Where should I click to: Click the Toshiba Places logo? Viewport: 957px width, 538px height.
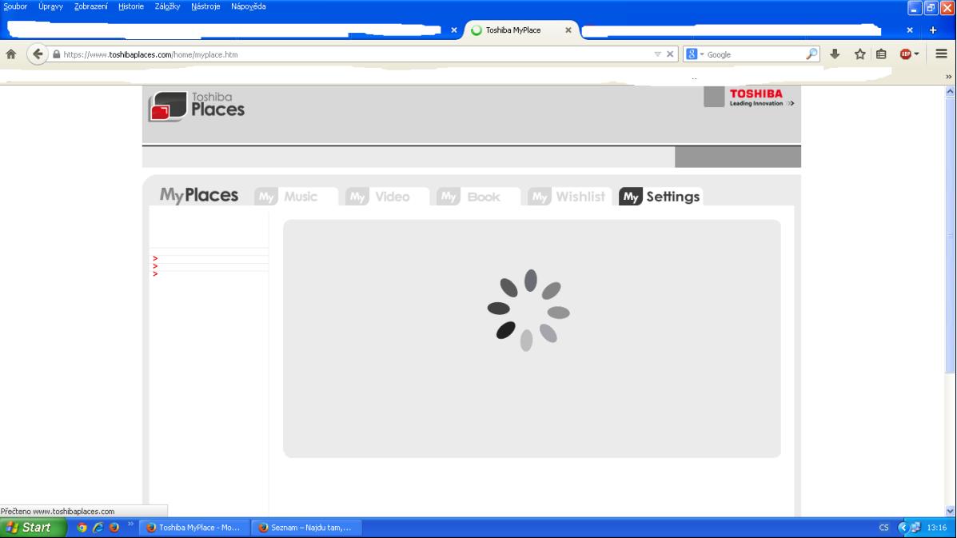click(197, 106)
